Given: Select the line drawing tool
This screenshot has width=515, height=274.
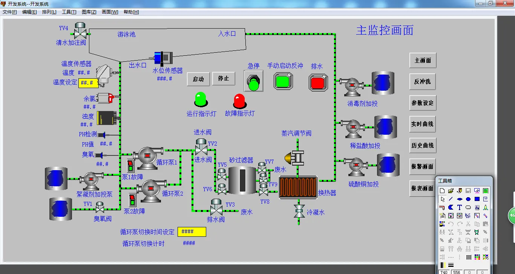Looking at the screenshot, I should [451, 199].
